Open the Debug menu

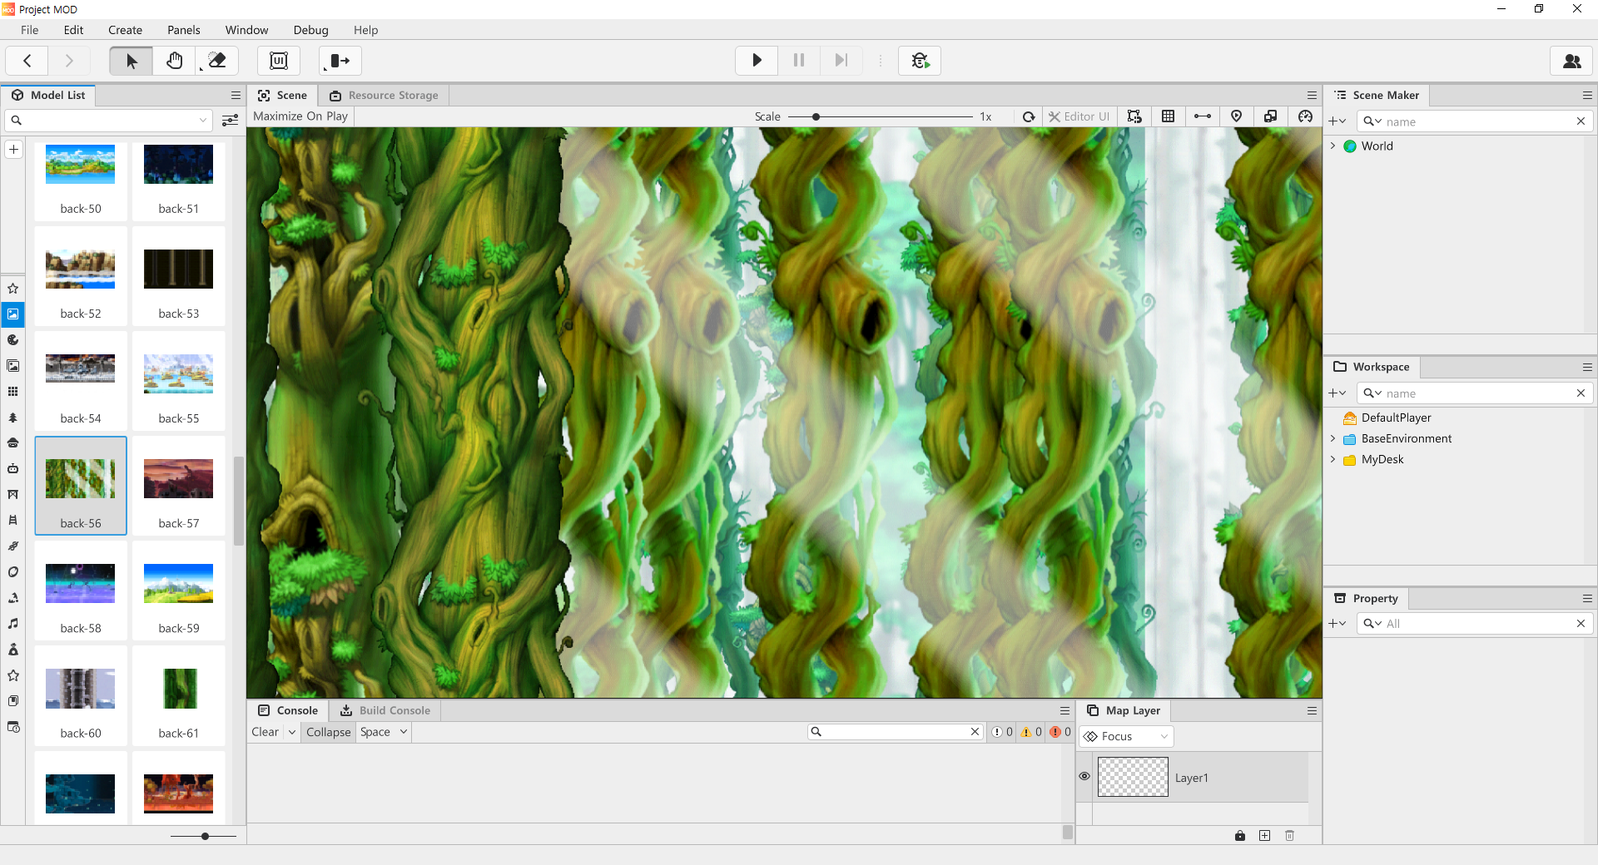coord(310,30)
